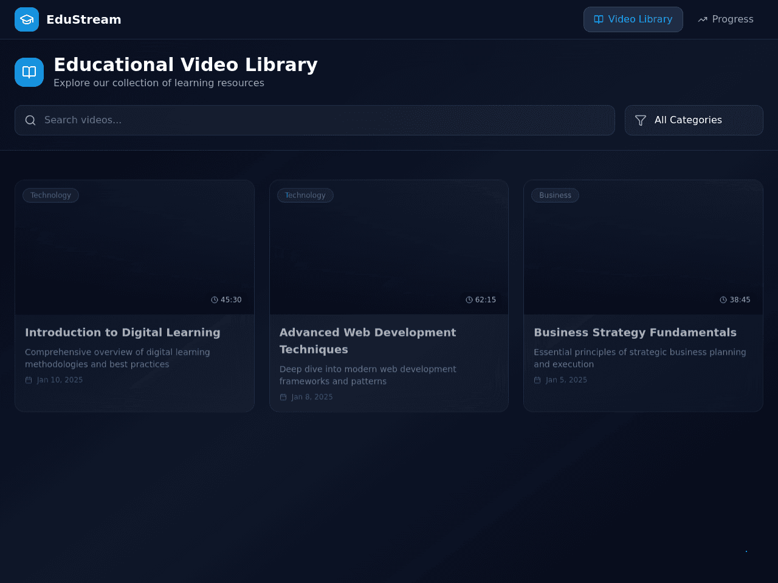778x583 pixels.
Task: Click clock icon next to 45:30
Action: pyautogui.click(x=215, y=300)
